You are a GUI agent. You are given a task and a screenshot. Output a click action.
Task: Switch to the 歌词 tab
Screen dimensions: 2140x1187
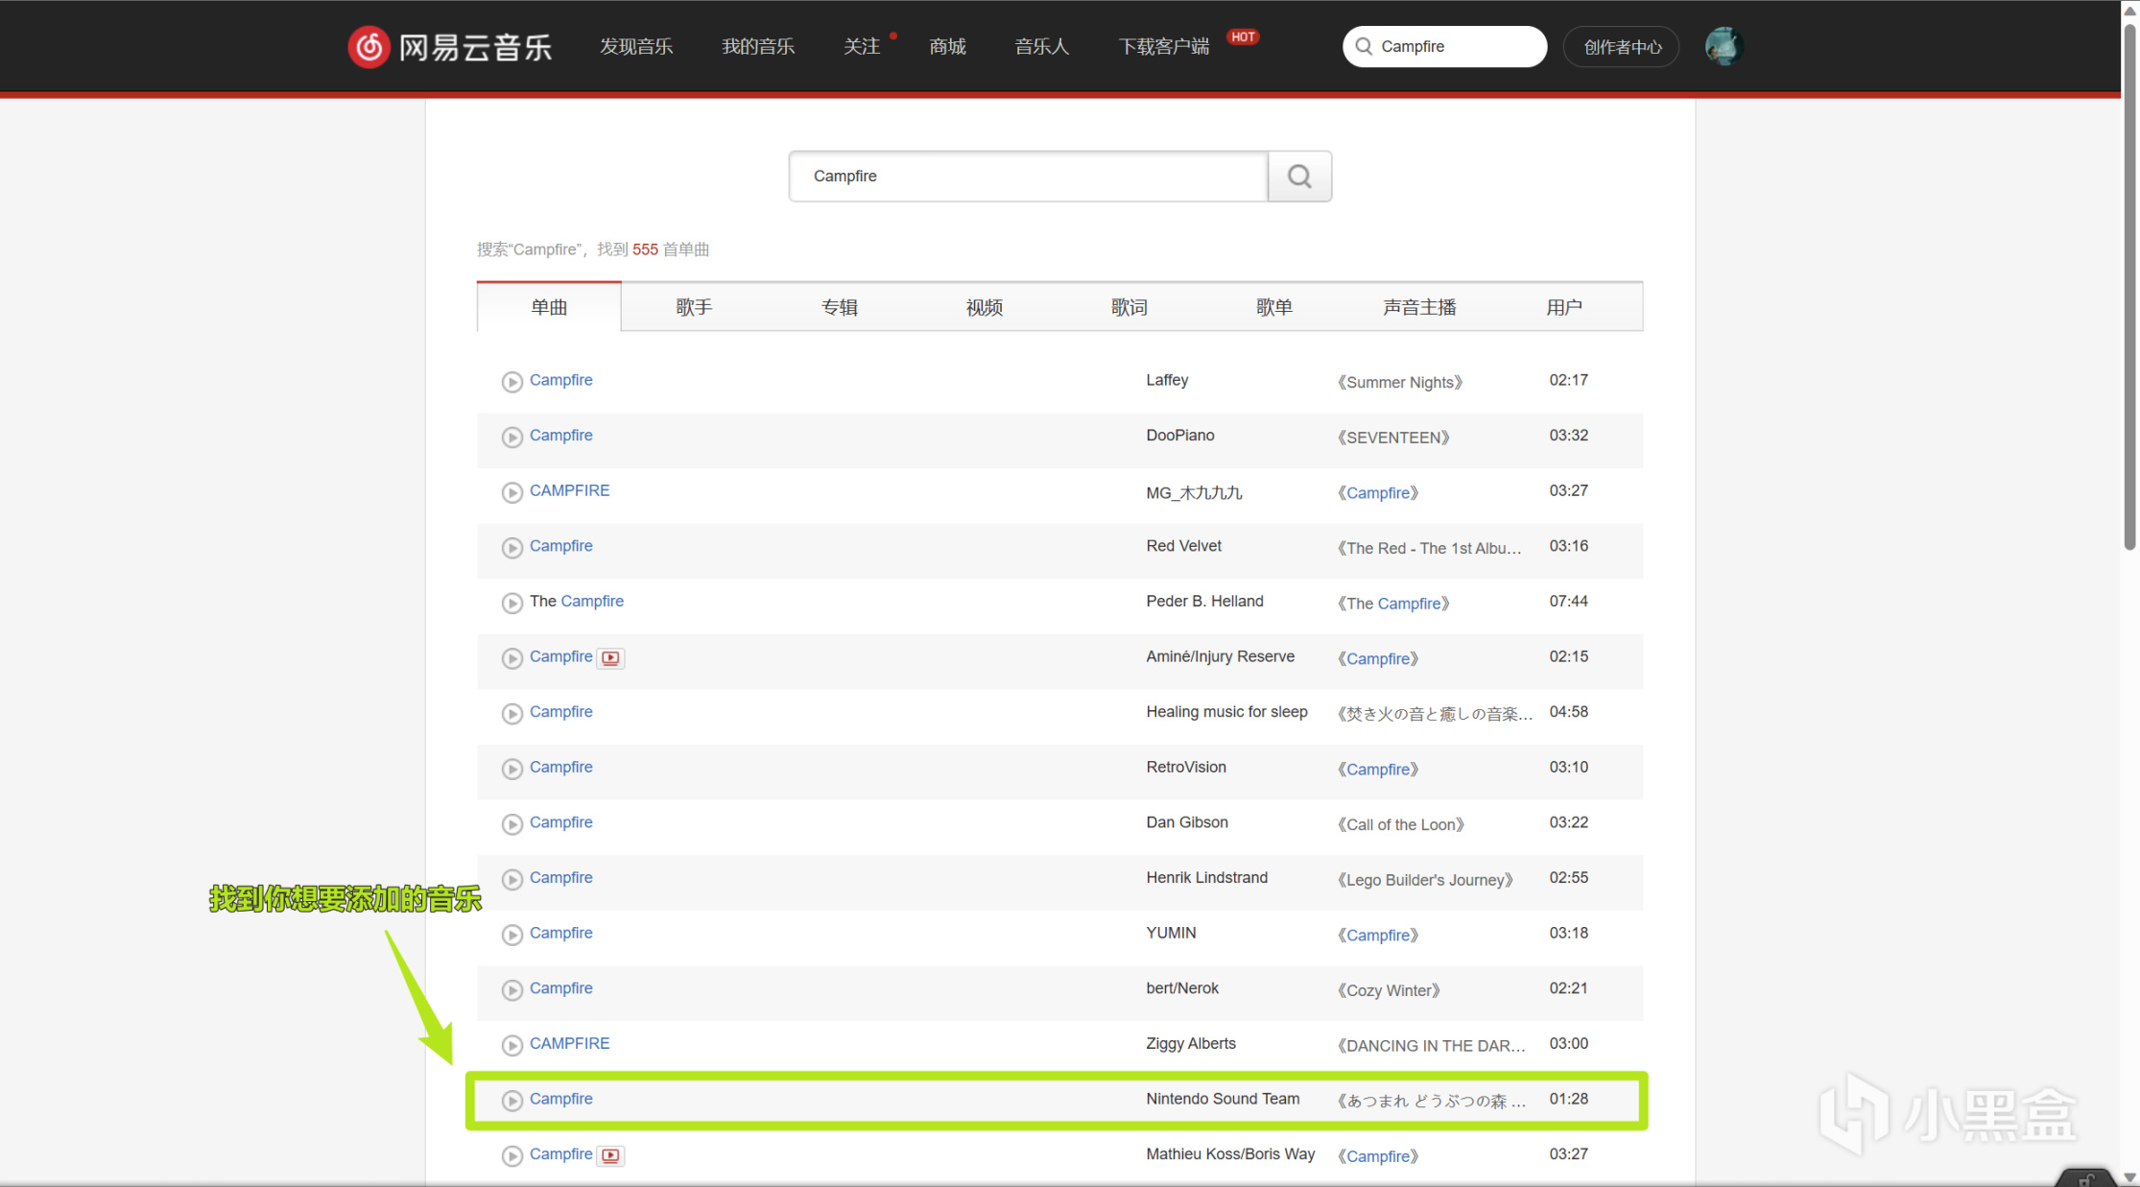(1129, 307)
